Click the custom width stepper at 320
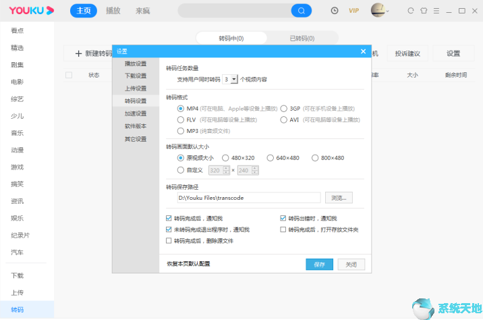 pyautogui.click(x=227, y=170)
